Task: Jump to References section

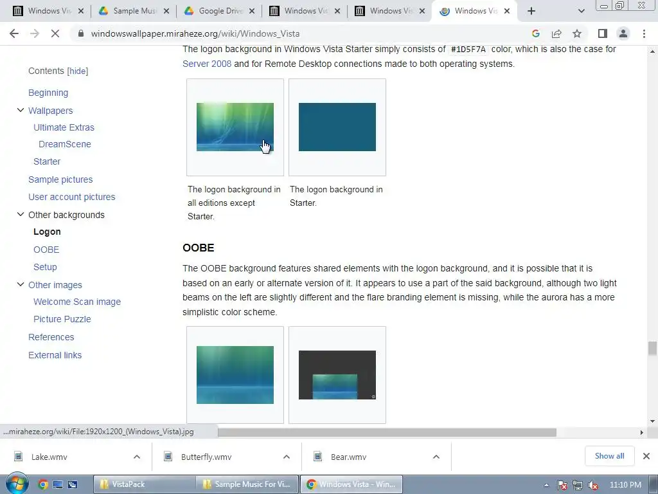Action: pyautogui.click(x=51, y=337)
